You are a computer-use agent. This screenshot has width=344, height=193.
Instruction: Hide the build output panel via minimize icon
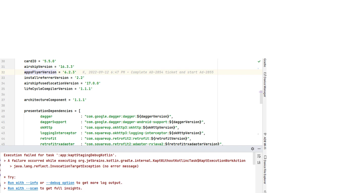click(x=259, y=149)
